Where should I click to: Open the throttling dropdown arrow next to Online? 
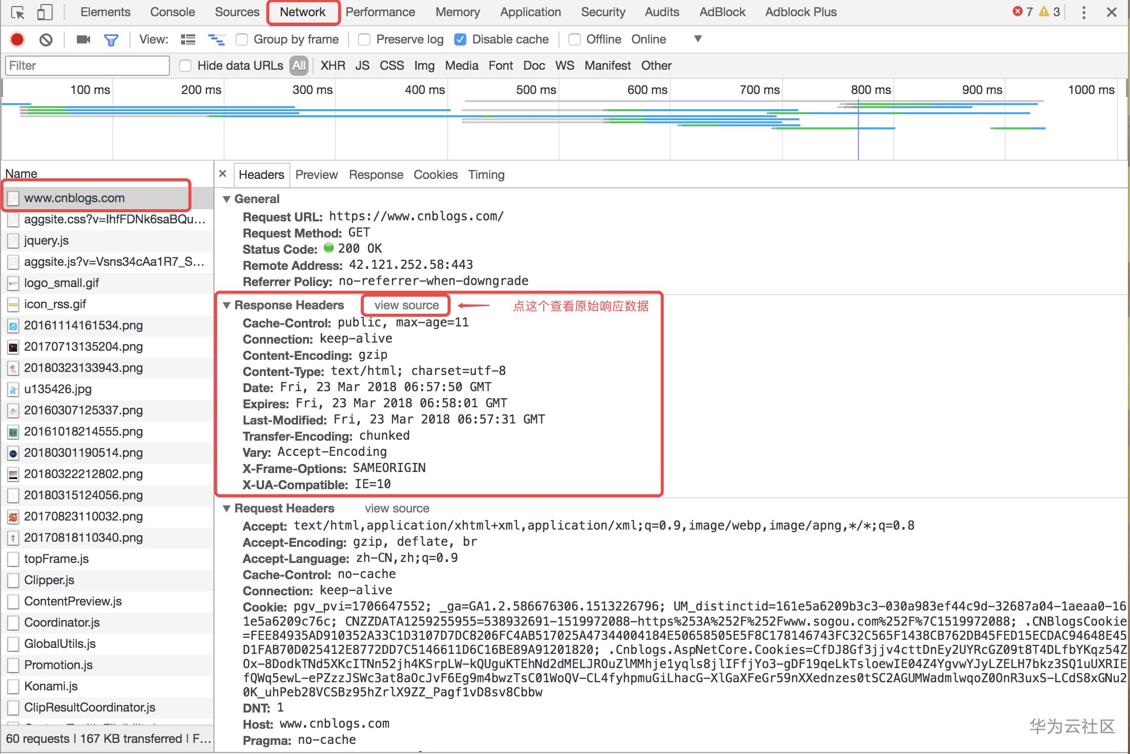click(x=698, y=39)
